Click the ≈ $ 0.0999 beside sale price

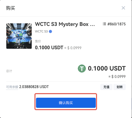coord(73,48)
